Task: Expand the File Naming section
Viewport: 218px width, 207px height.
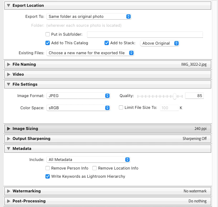Action: point(9,64)
